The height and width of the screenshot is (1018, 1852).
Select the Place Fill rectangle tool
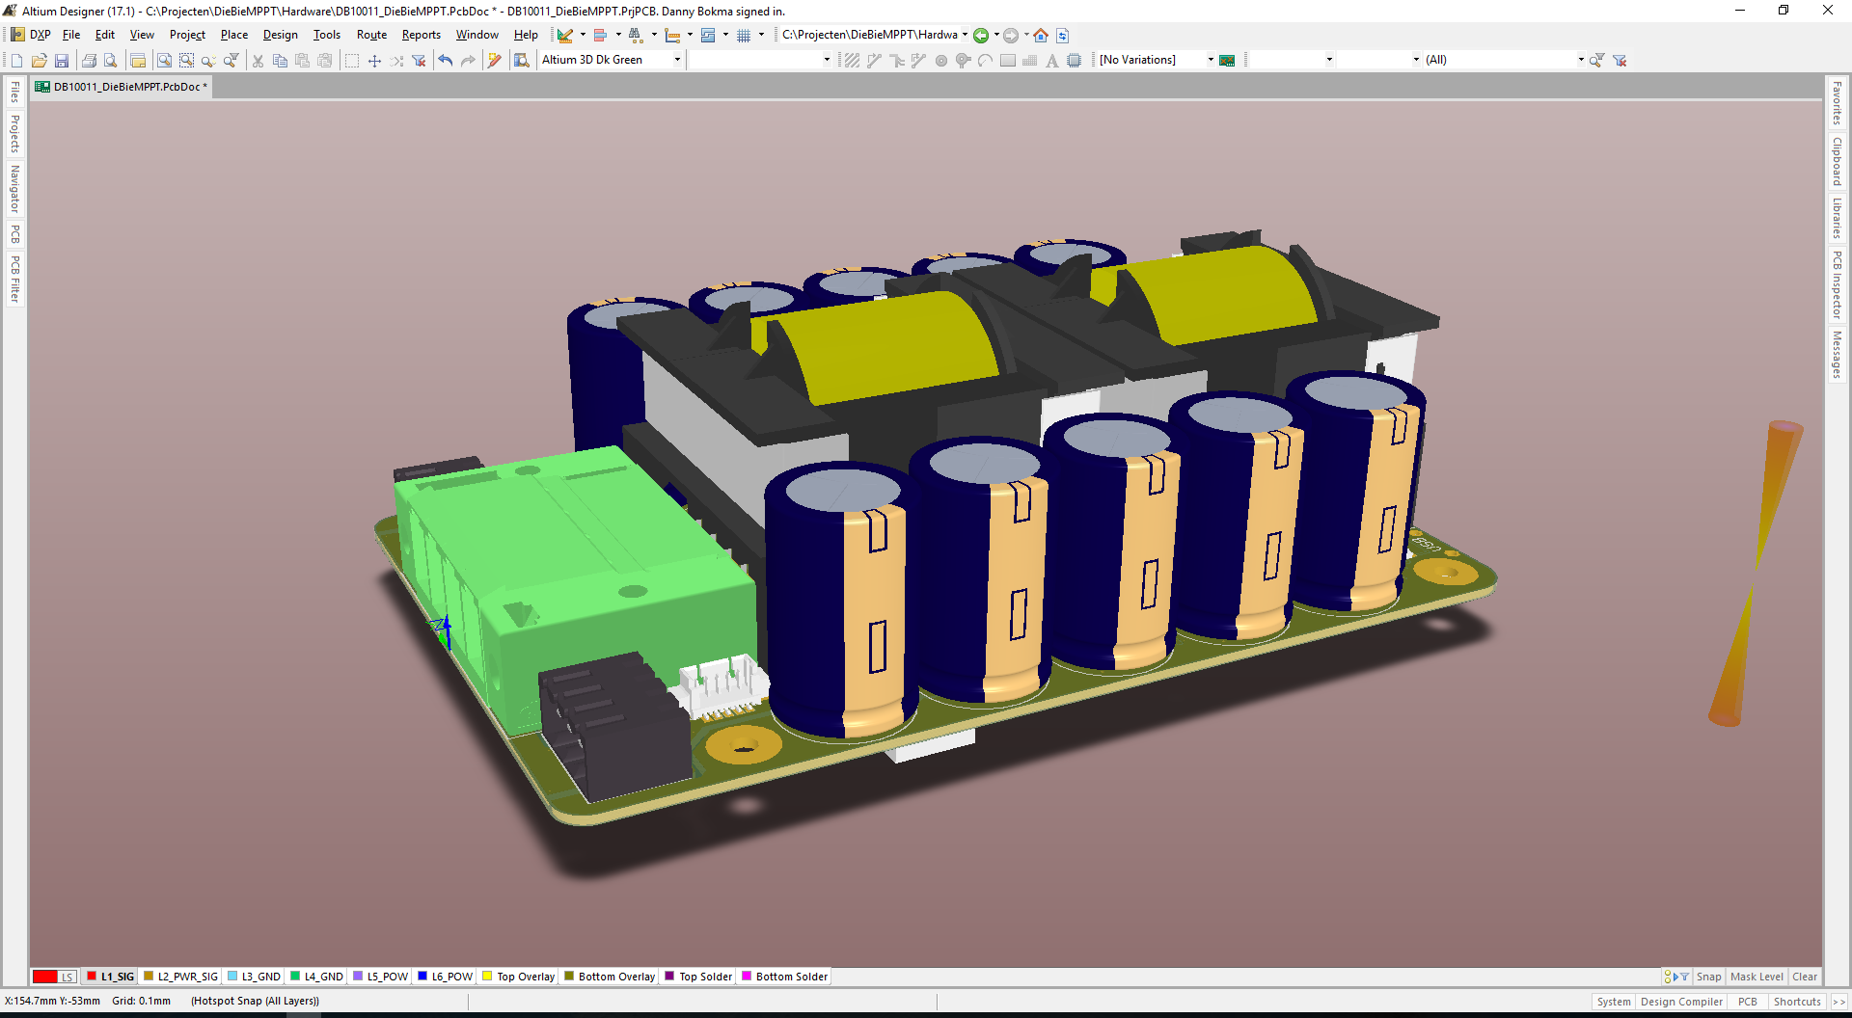(x=1007, y=61)
